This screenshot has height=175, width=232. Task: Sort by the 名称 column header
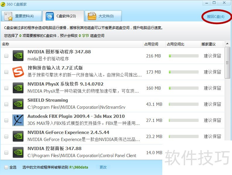click(72, 44)
